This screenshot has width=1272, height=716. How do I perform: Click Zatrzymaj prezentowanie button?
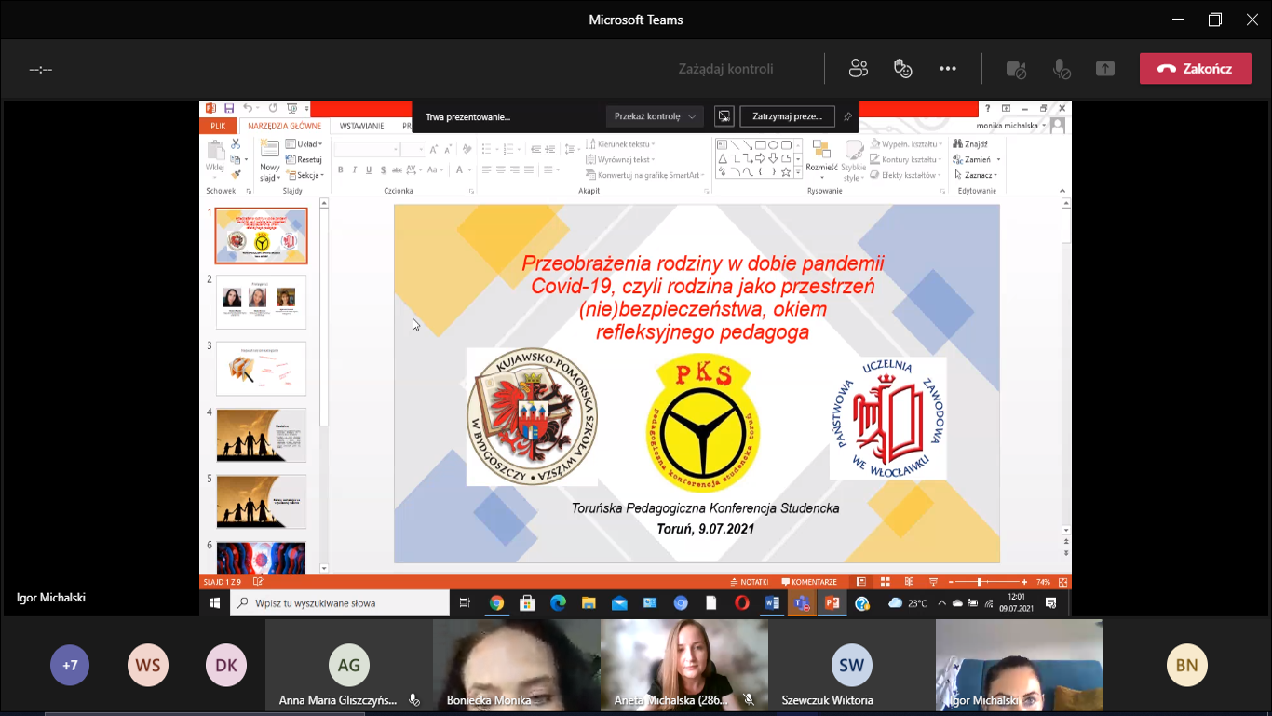(787, 116)
